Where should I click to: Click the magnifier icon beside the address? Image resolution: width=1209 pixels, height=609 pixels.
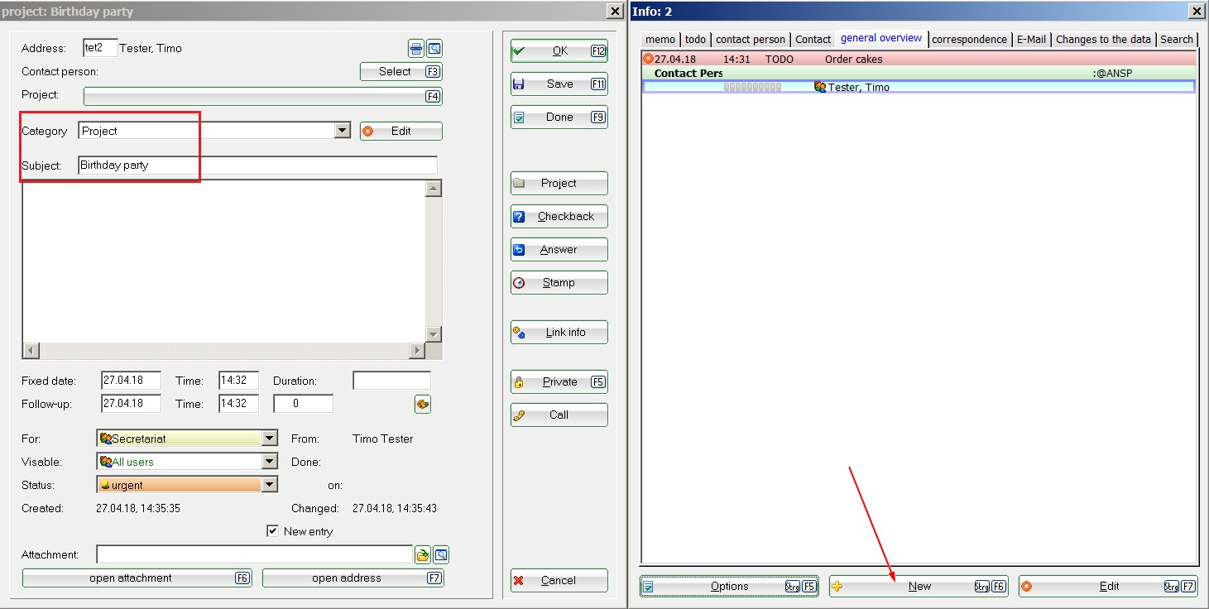(x=434, y=48)
